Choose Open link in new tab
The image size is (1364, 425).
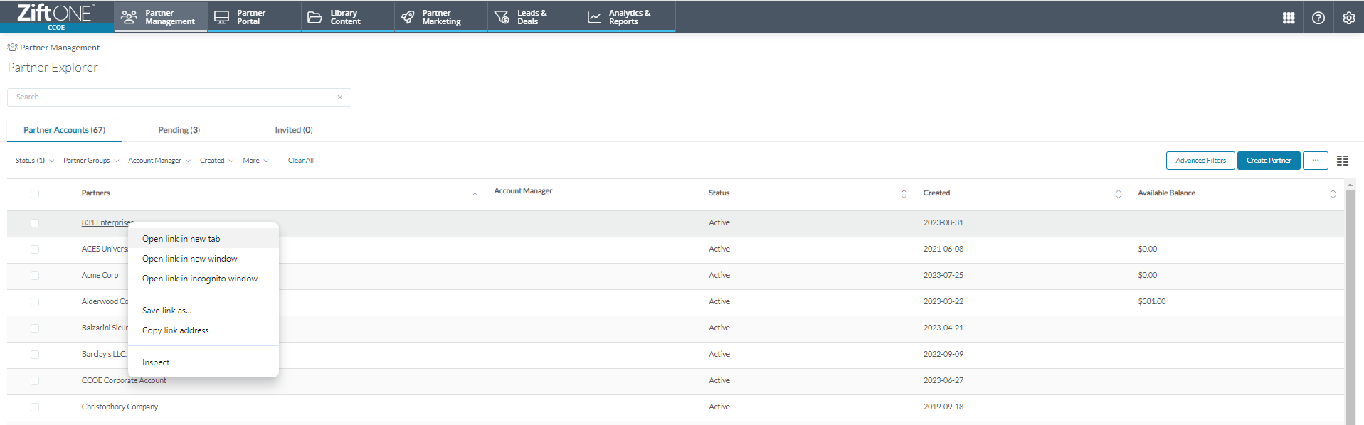click(203, 239)
